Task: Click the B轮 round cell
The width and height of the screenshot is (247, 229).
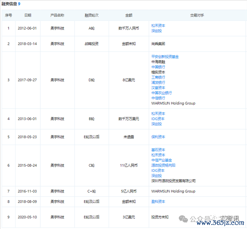Action: (92, 119)
